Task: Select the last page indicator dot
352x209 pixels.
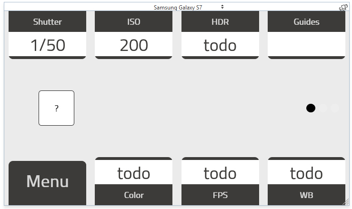Action: click(x=335, y=108)
